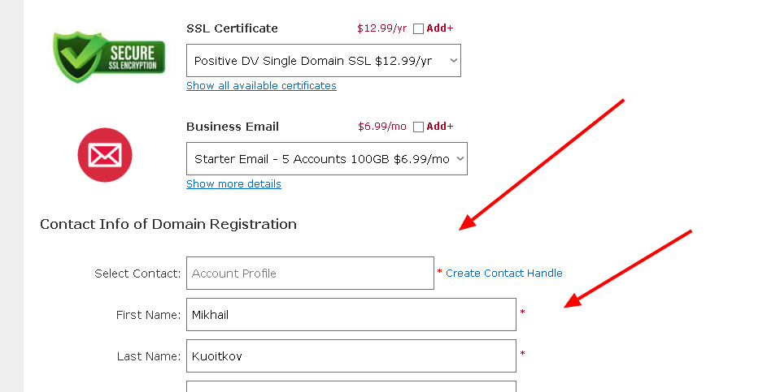The width and height of the screenshot is (767, 392).
Task: Click the Contact Info of Domain Registration heading
Action: pos(168,224)
